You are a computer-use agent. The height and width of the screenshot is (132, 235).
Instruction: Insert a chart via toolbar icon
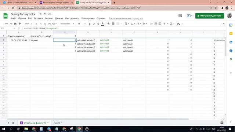coord(160,24)
